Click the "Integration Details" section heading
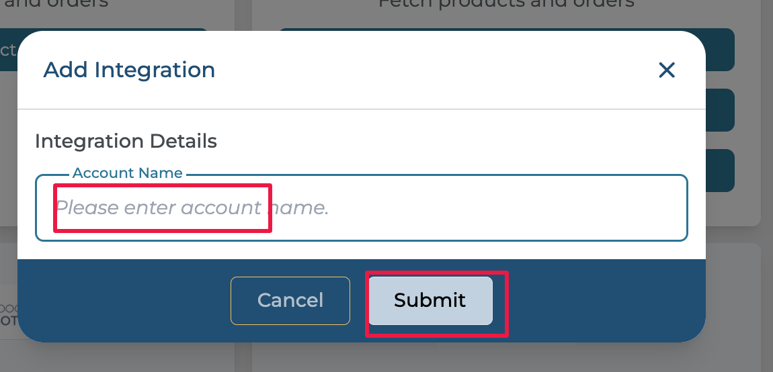773x372 pixels. pos(126,142)
